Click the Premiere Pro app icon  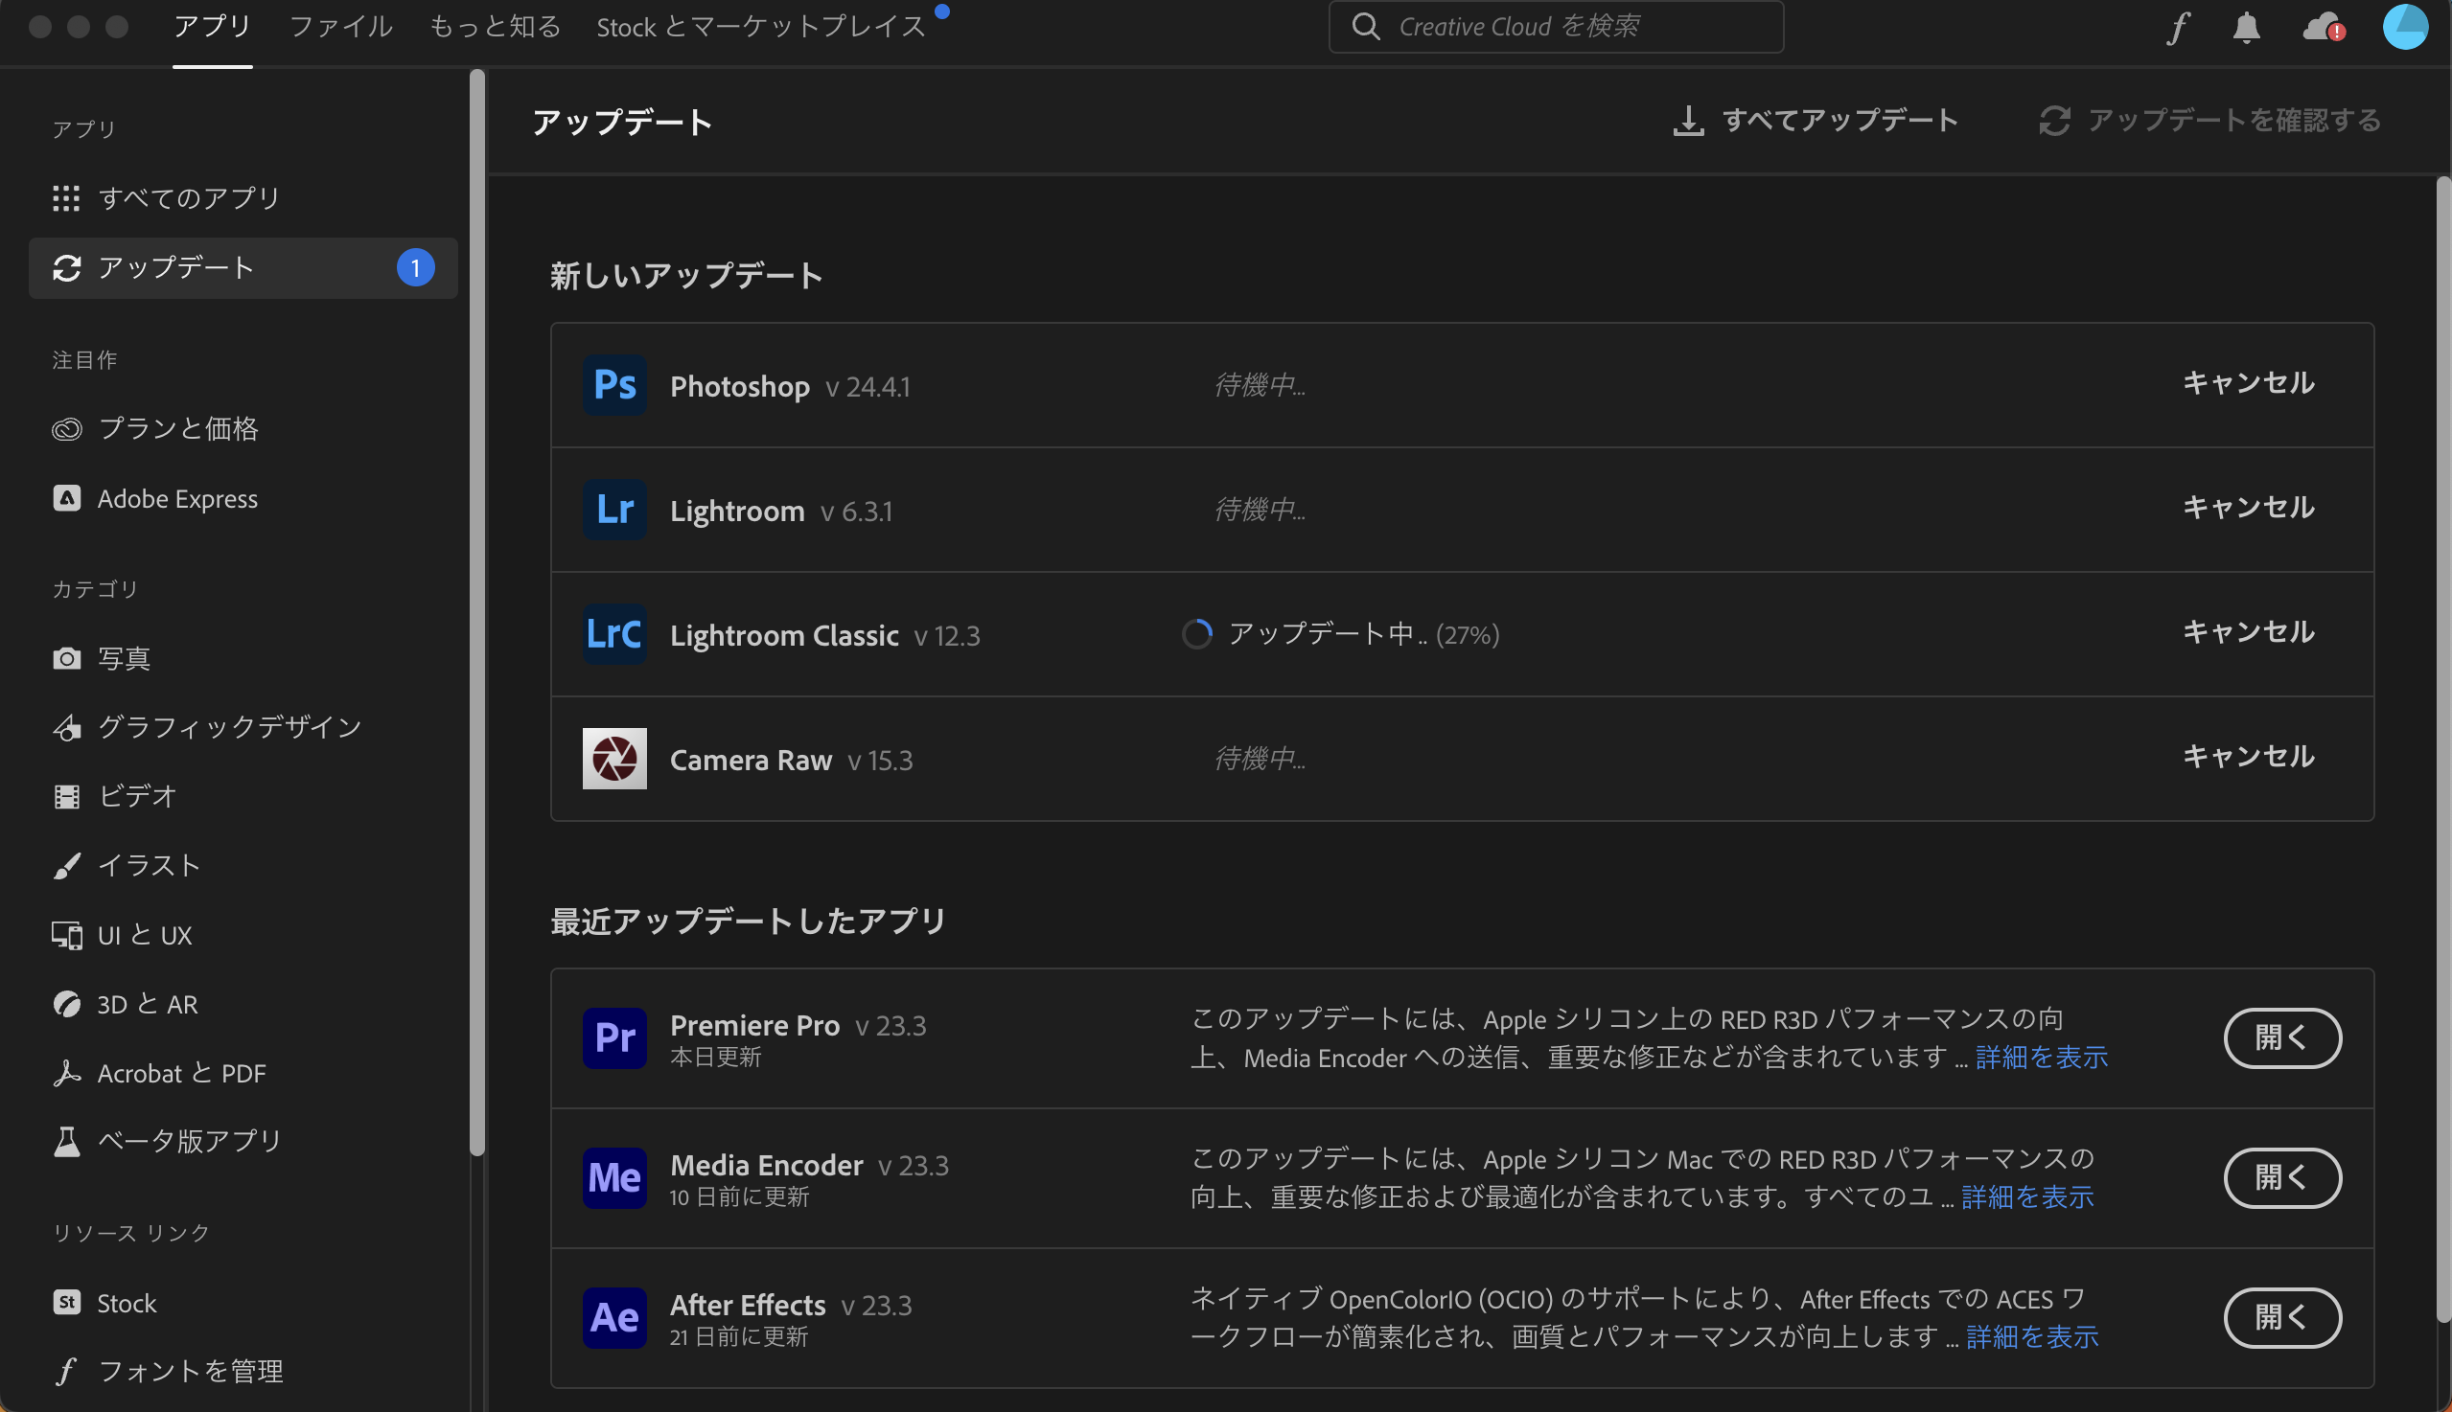click(x=614, y=1036)
